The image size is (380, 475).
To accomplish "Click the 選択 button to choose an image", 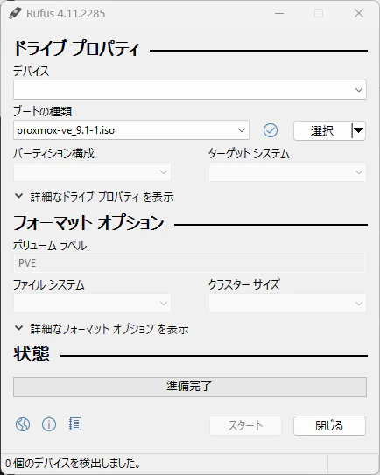I will 322,131.
